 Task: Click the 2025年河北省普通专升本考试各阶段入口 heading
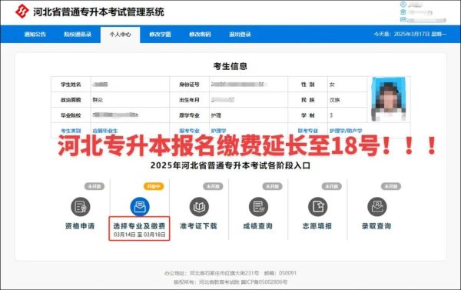pos(230,165)
